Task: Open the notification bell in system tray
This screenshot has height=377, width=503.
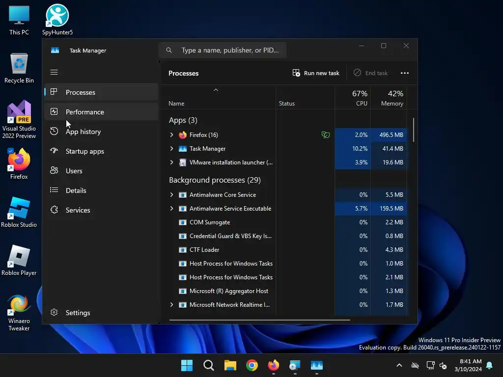Action: [490, 365]
